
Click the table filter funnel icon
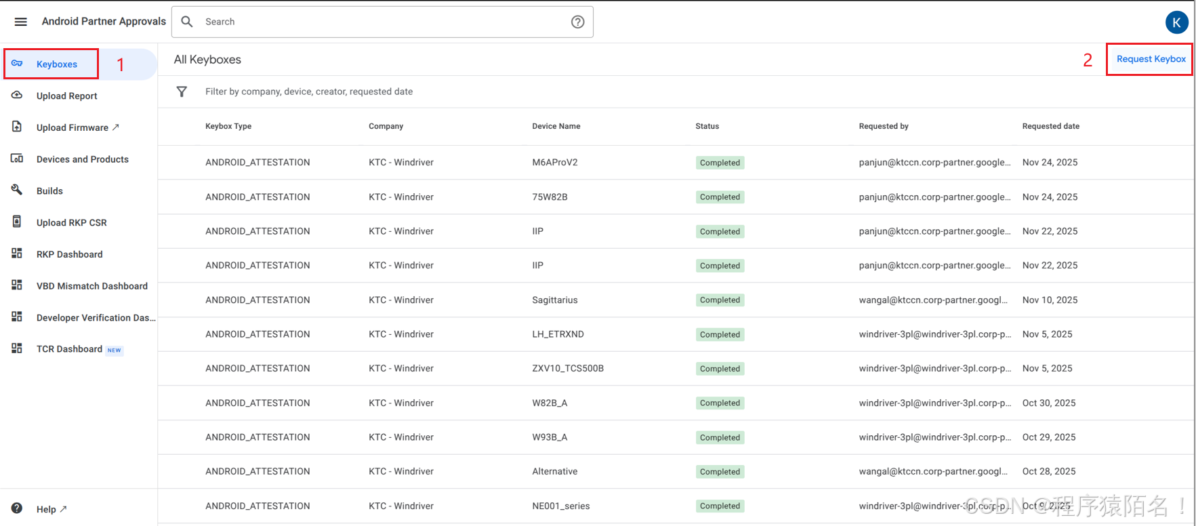point(182,92)
